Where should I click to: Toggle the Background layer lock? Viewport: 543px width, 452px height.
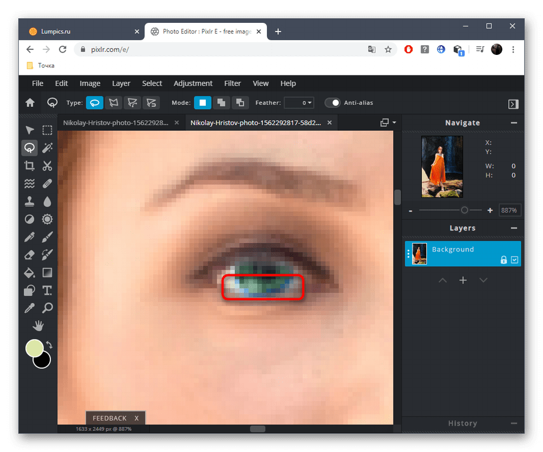click(x=504, y=260)
